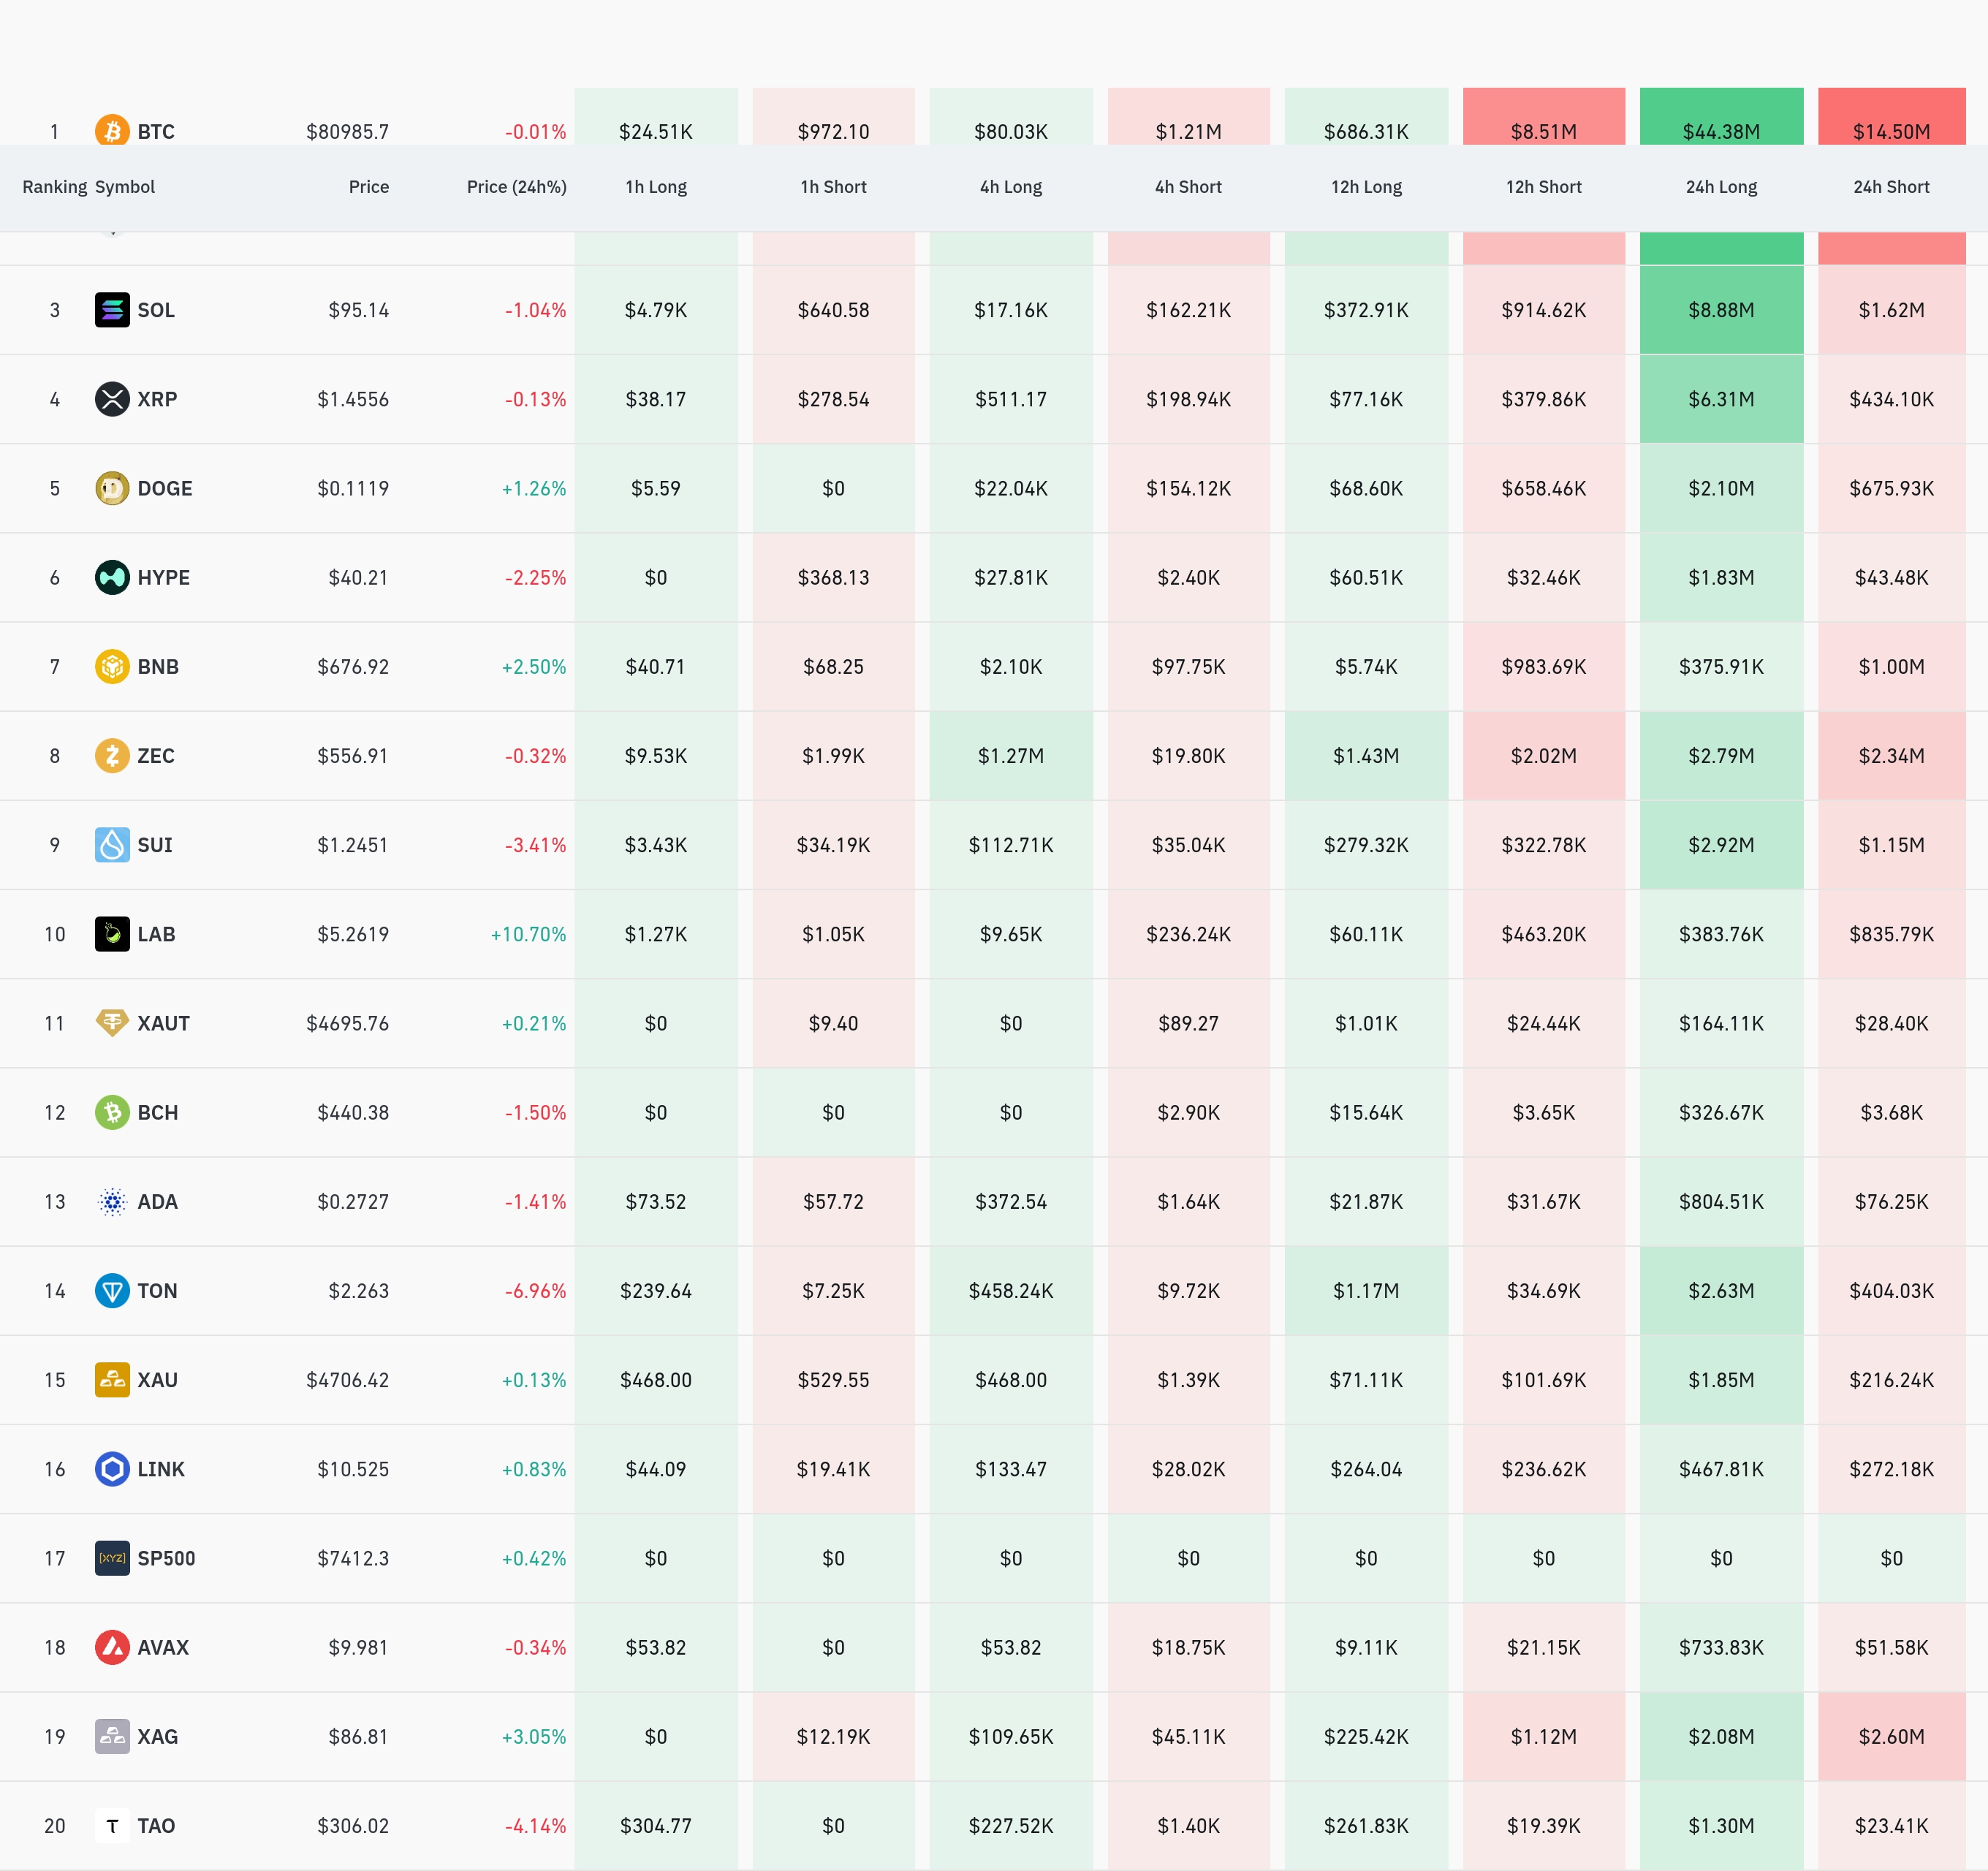1988x1871 pixels.
Task: Click XAG 24h Short value $2.60M
Action: pyautogui.click(x=1892, y=1736)
